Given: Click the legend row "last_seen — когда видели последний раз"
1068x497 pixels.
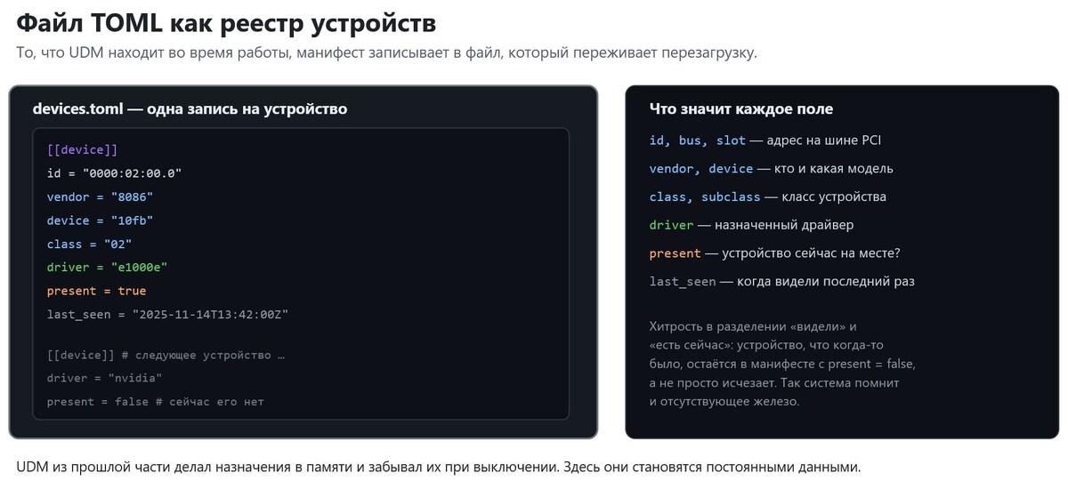Looking at the screenshot, I should [782, 281].
